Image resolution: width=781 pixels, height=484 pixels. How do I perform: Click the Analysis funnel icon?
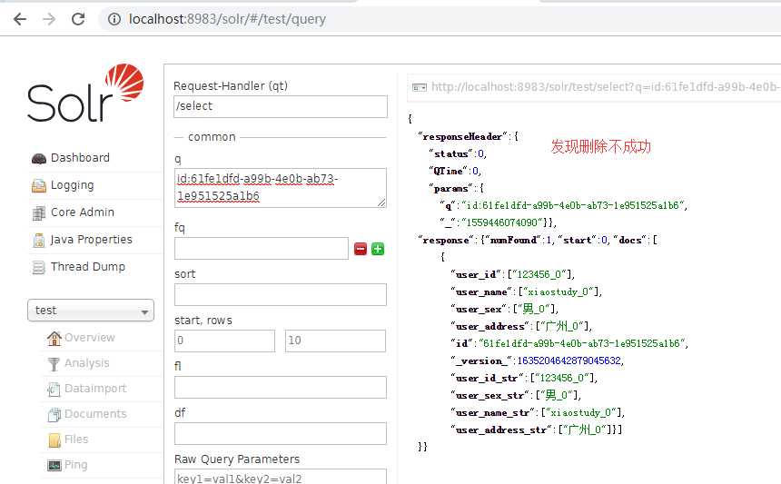pyautogui.click(x=54, y=364)
